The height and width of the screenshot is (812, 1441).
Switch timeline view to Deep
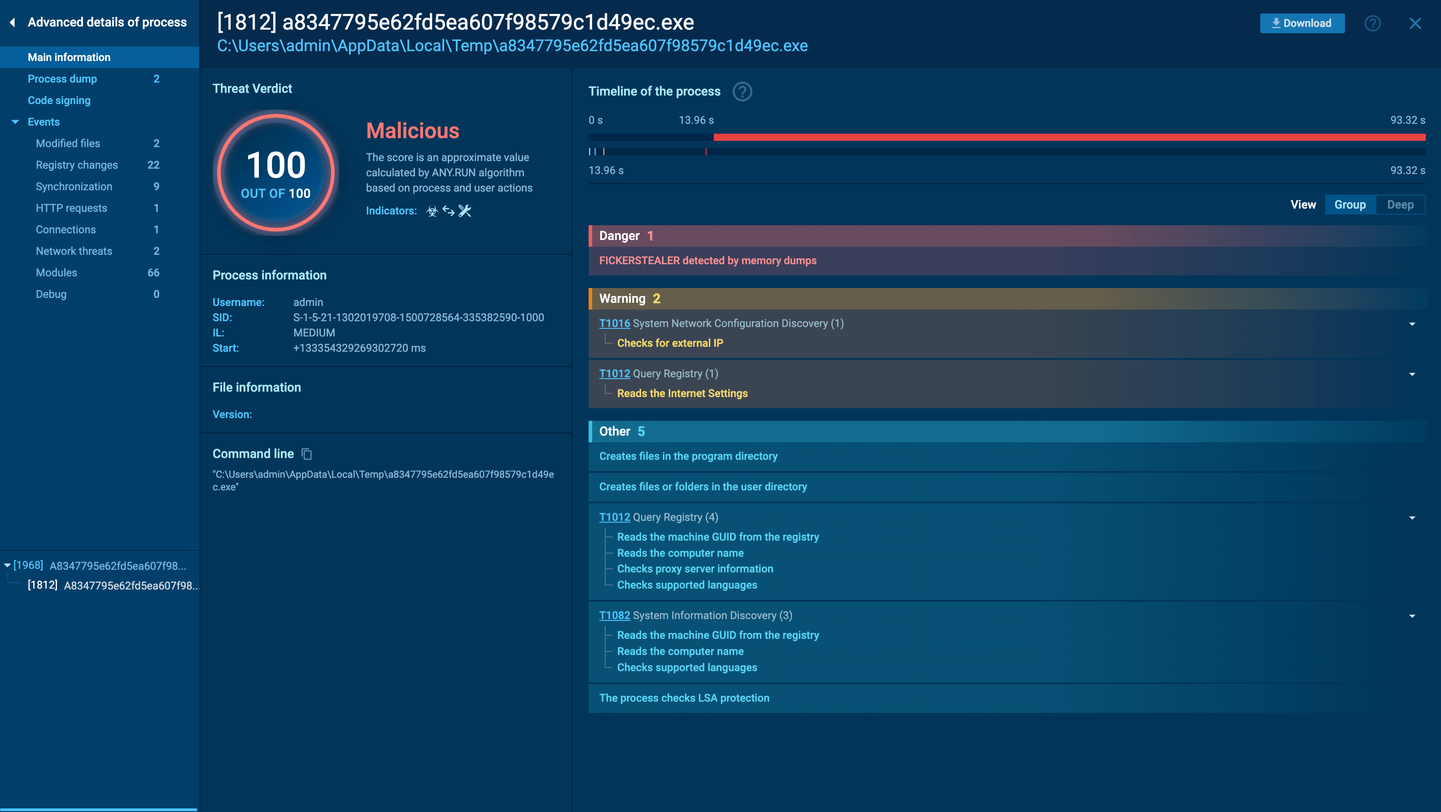tap(1400, 205)
